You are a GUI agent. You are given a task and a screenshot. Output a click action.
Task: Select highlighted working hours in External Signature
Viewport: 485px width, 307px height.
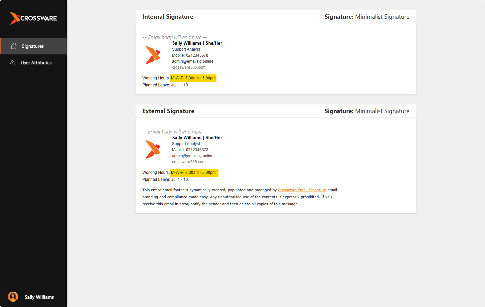194,173
